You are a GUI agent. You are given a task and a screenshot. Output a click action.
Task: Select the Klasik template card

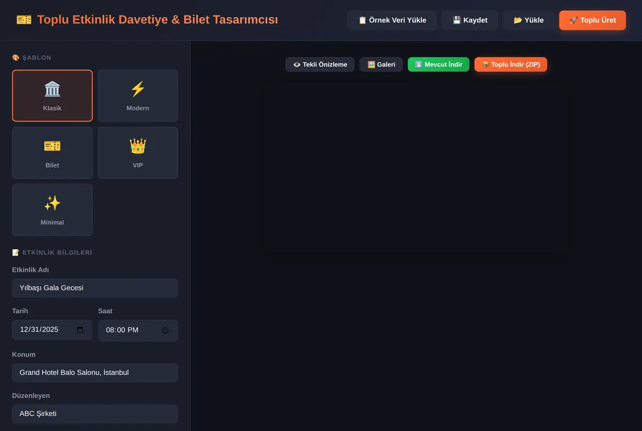pos(52,96)
